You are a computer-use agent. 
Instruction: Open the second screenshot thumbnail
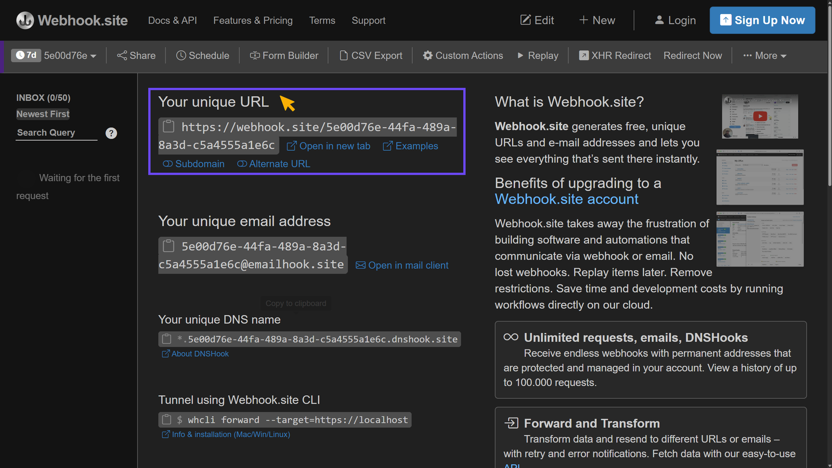click(x=760, y=177)
